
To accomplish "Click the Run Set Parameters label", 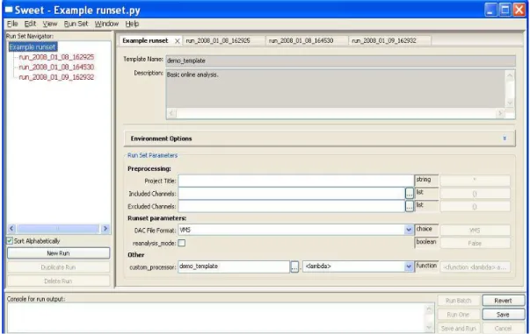I will tap(152, 155).
